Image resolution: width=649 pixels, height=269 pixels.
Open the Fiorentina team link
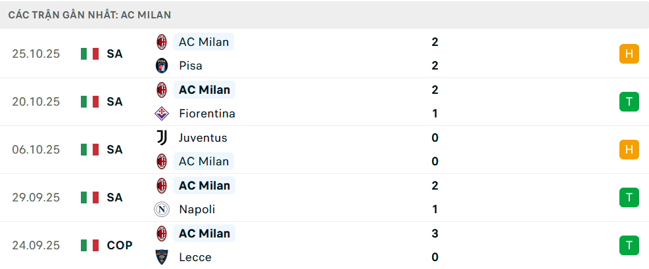[x=206, y=114]
